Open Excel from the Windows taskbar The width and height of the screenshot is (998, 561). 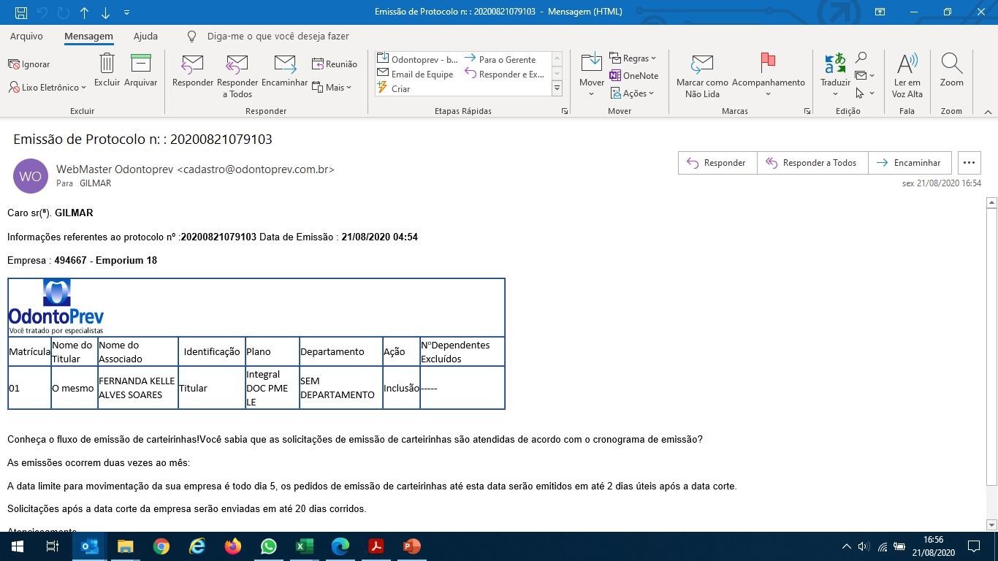point(305,546)
